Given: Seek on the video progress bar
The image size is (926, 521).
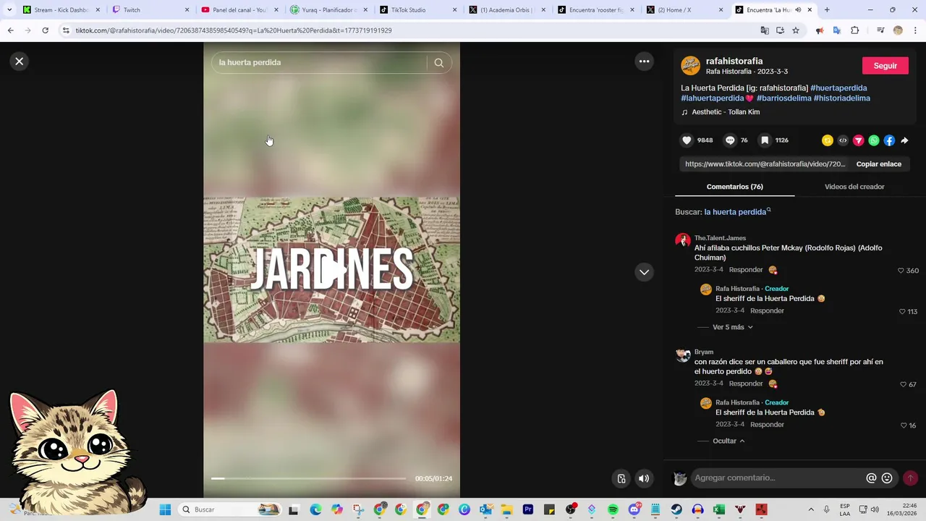Looking at the screenshot, I should pyautogui.click(x=308, y=478).
